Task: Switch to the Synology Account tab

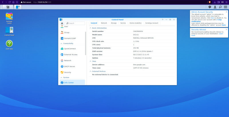Action: point(152,23)
